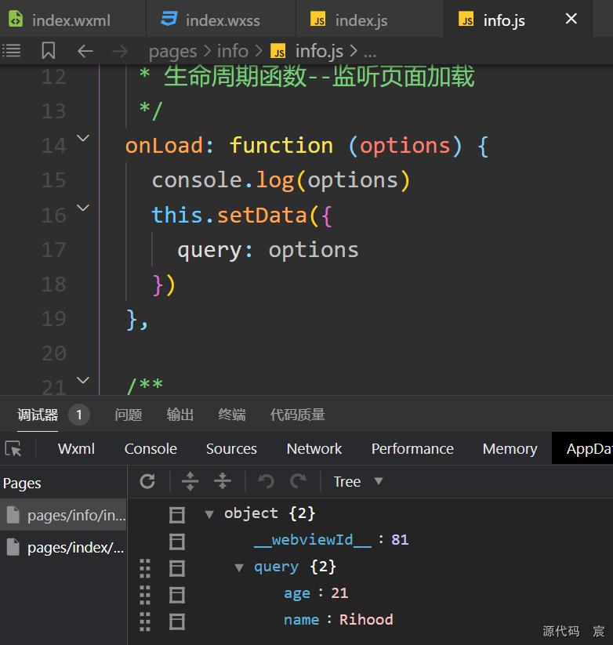This screenshot has height=645, width=613.
Task: Grab the drag handle on query row
Action: 145,568
